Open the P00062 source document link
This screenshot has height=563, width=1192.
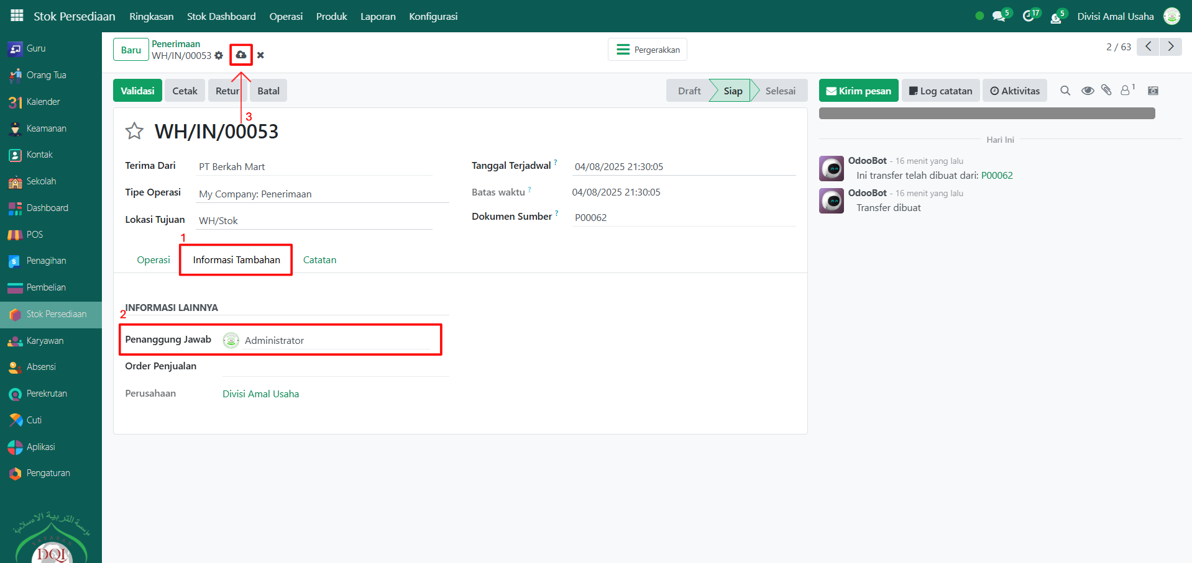click(997, 176)
